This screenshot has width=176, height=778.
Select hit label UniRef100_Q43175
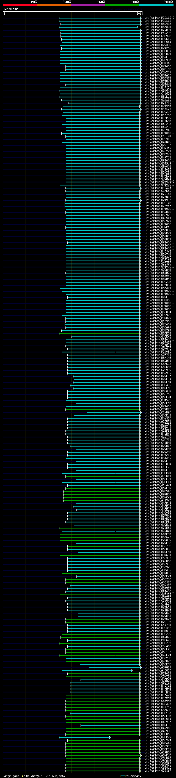click(158, 109)
